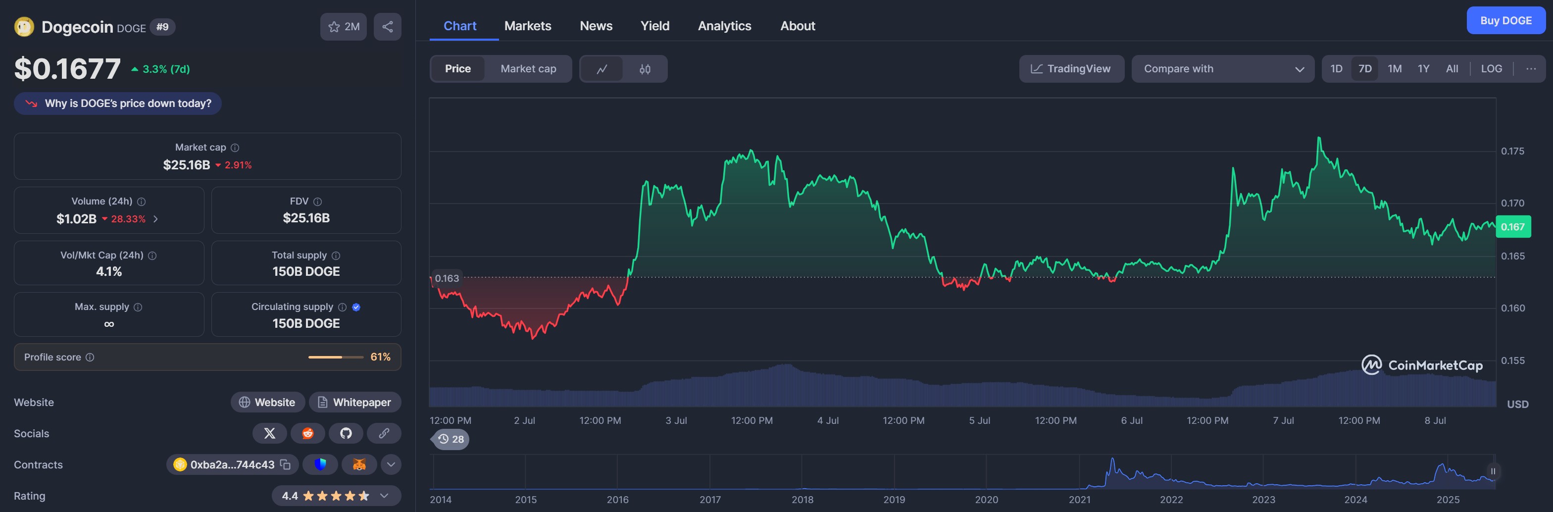1553x512 pixels.
Task: Add Dogecoin to watchlist star
Action: click(343, 27)
